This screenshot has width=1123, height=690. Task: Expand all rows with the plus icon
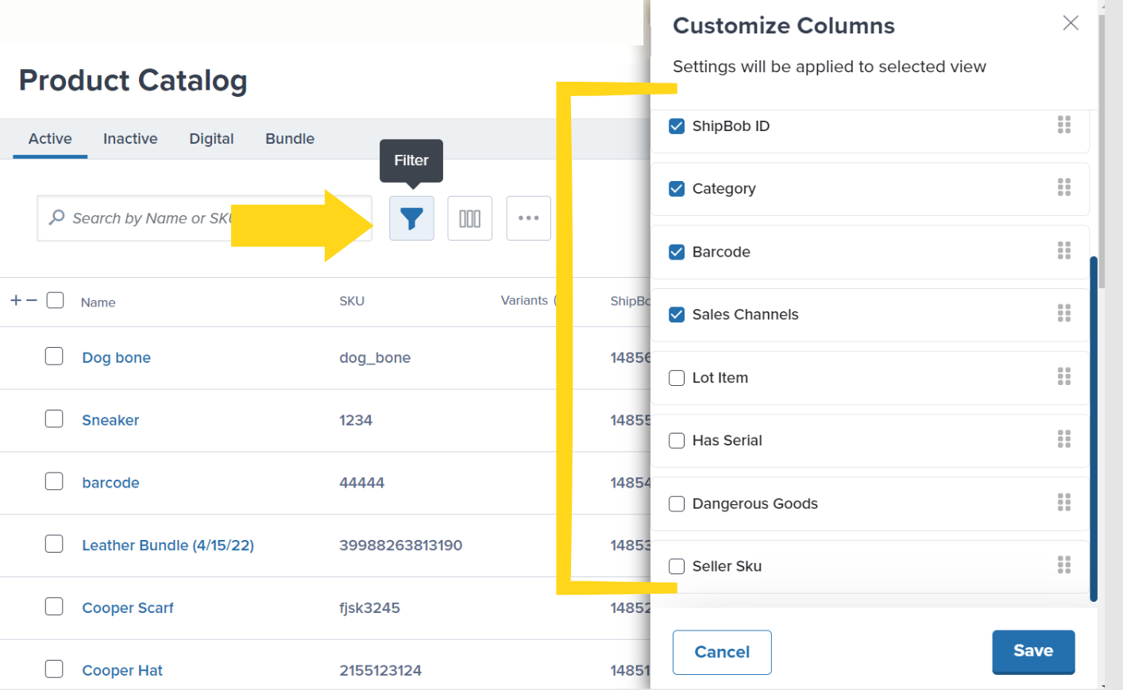coord(14,299)
